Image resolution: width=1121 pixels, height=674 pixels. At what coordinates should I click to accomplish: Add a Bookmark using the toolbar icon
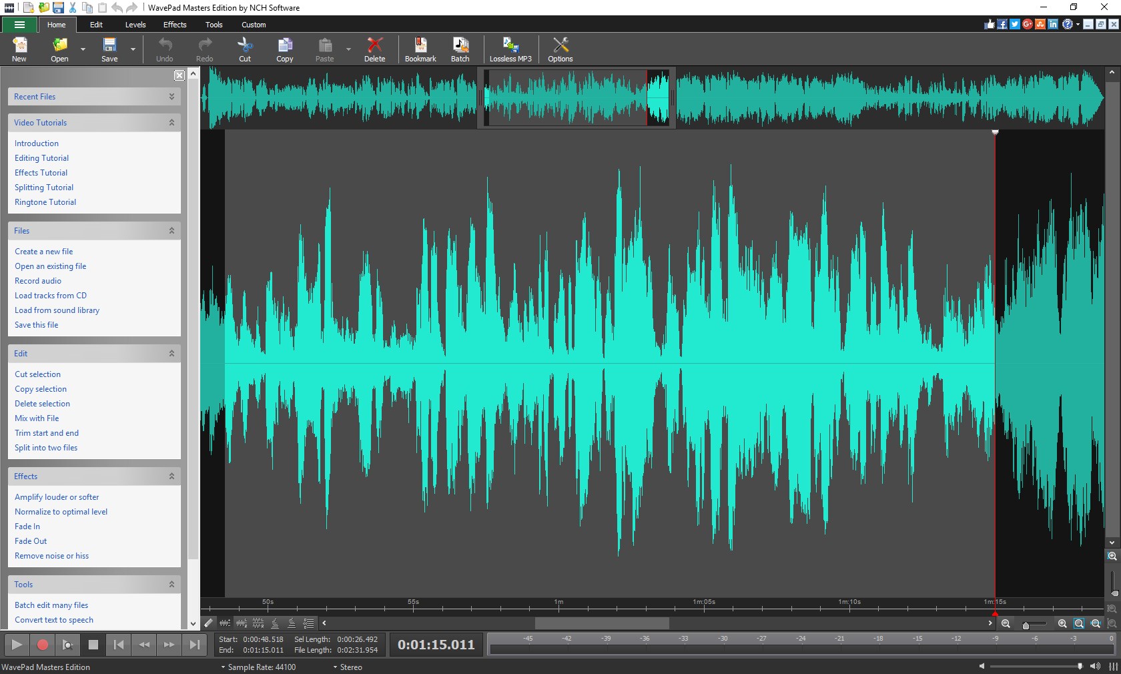[x=420, y=49]
